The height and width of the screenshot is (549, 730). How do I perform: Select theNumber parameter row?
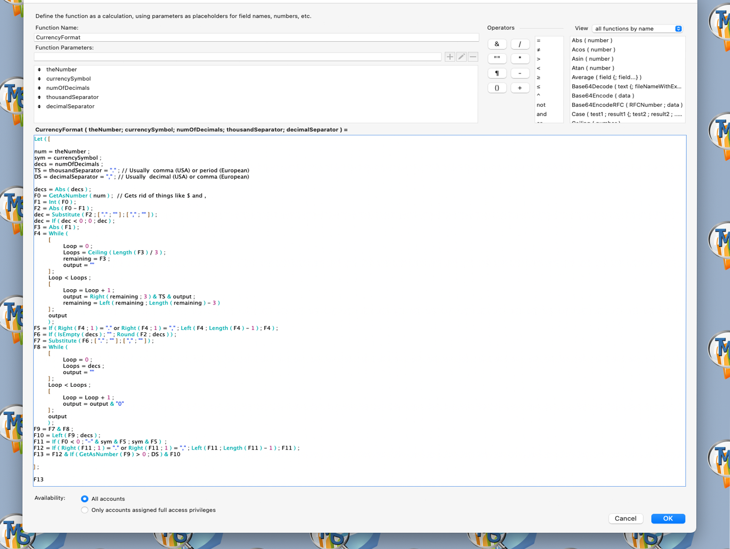pyautogui.click(x=256, y=70)
